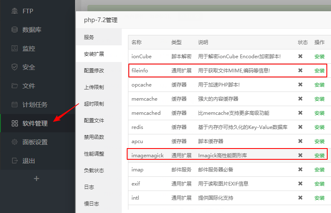Open the 服务 tab in php-7.2 dialog

99,37
